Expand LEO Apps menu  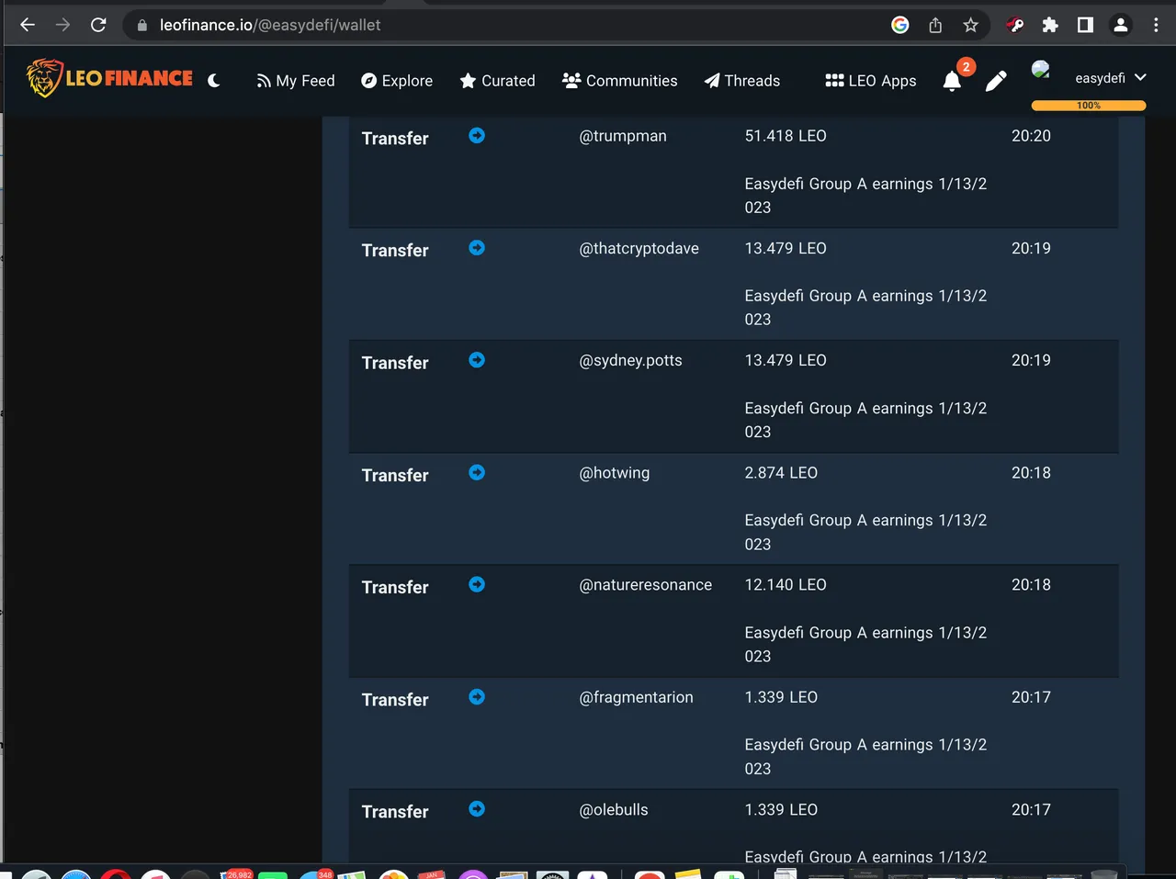[871, 81]
